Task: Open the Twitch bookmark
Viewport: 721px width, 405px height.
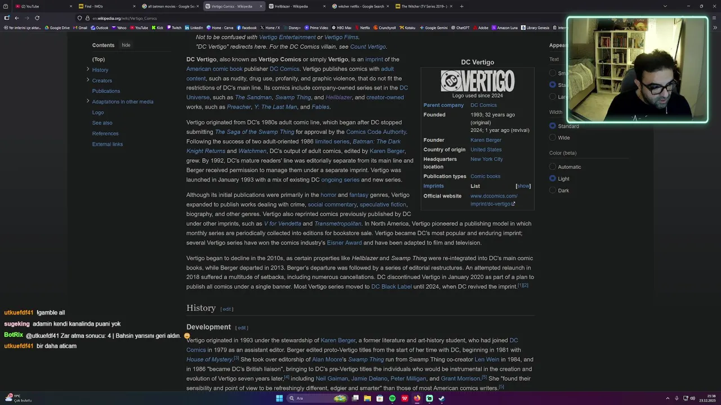Action: tap(174, 28)
